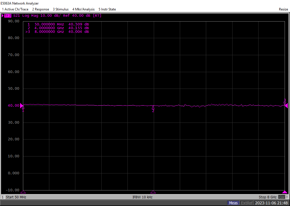Click marker 2 triangle on the trace
The width and height of the screenshot is (290, 206).
(x=153, y=108)
